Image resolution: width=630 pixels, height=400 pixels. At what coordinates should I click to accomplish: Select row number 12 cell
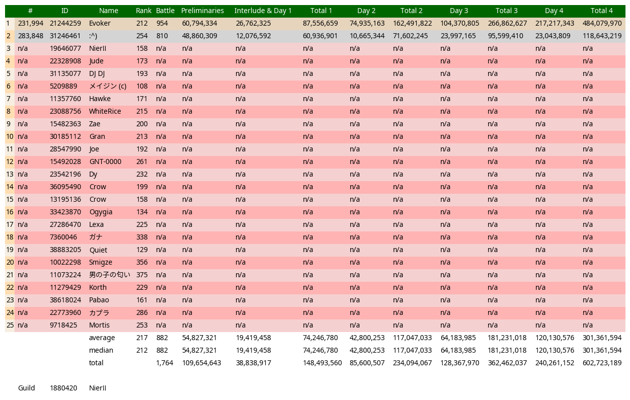pyautogui.click(x=10, y=162)
